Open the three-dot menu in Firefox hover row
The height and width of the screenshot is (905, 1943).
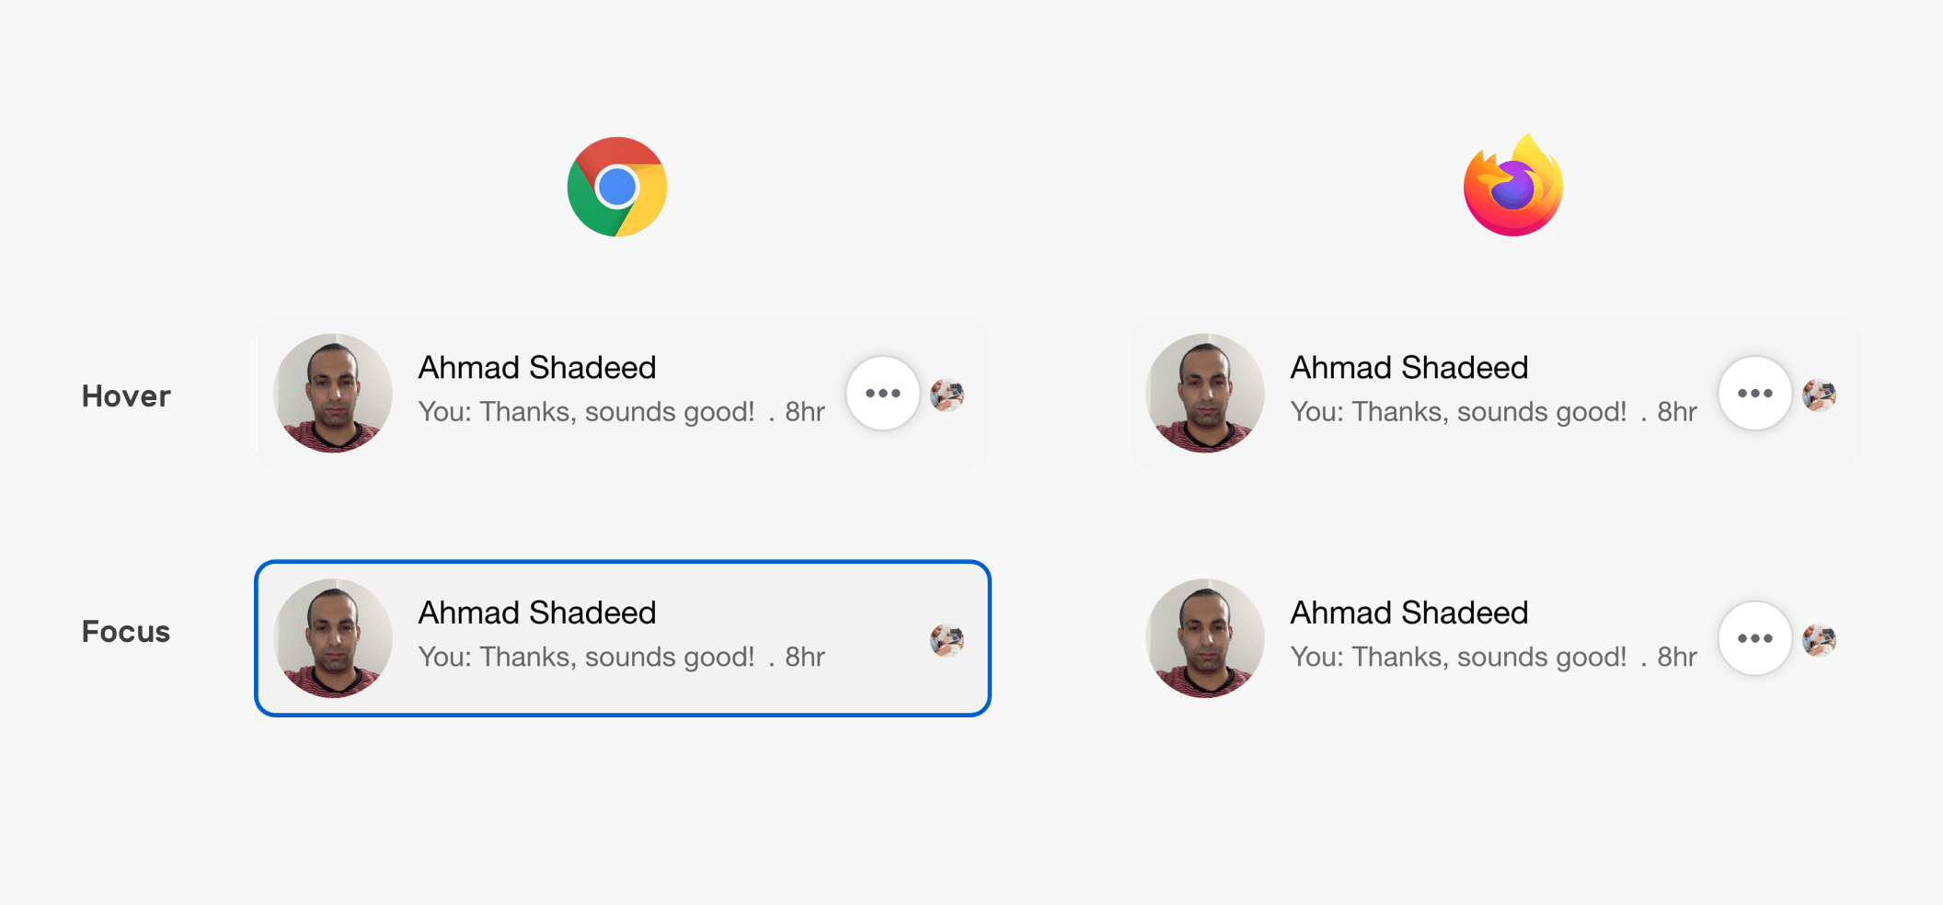(1754, 394)
